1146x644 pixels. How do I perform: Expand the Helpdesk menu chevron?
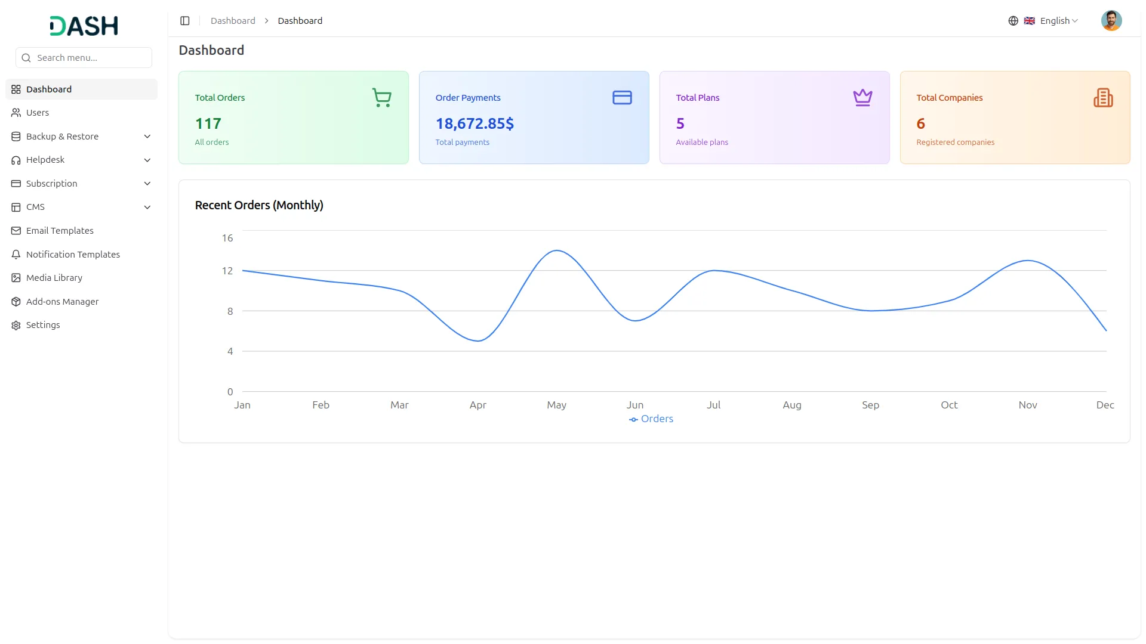(147, 160)
